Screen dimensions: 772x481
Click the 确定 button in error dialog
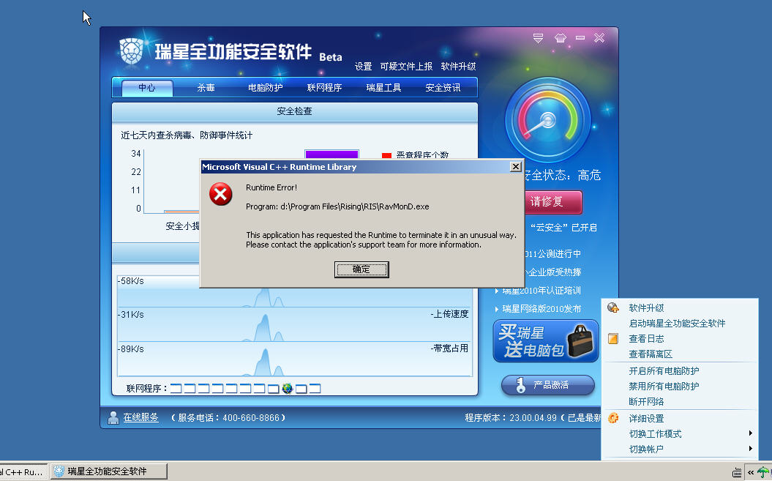click(361, 269)
